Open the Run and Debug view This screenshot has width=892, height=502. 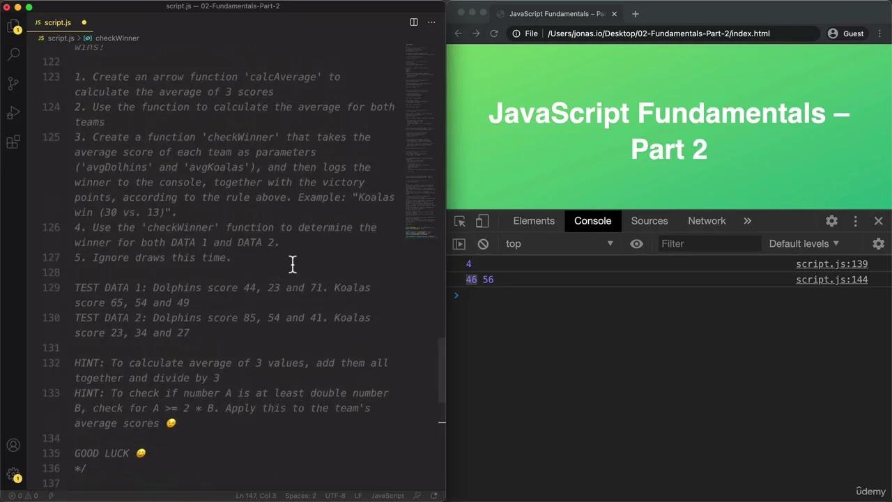13,113
